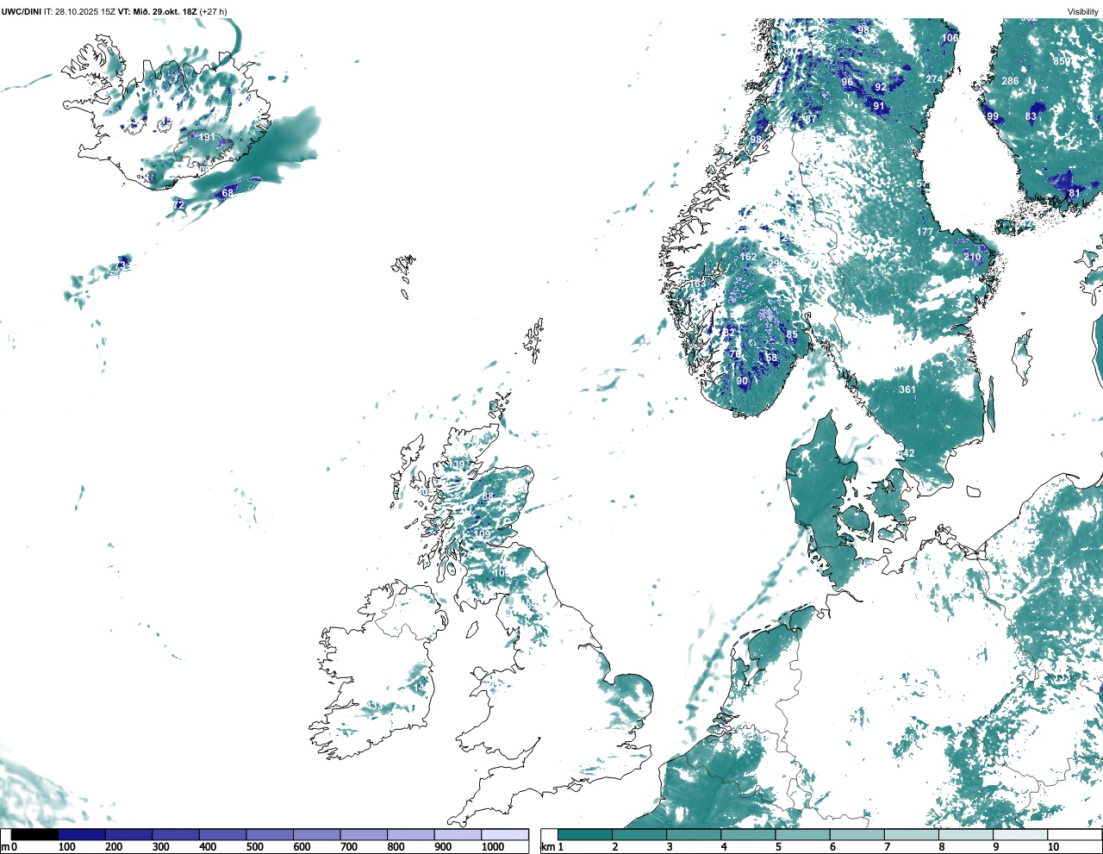
Task: Click the '106' value at top of Sweden
Action: (x=950, y=38)
